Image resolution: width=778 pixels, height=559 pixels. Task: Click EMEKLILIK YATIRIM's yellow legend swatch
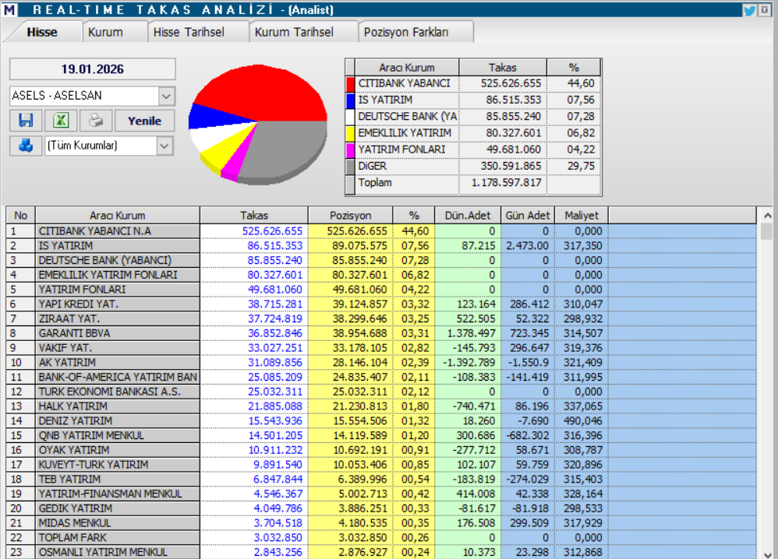(x=350, y=132)
